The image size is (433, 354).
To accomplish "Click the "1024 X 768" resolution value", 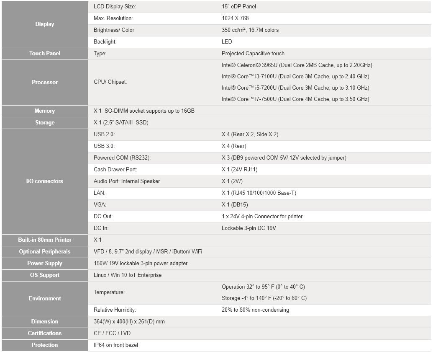I will 235,18.
